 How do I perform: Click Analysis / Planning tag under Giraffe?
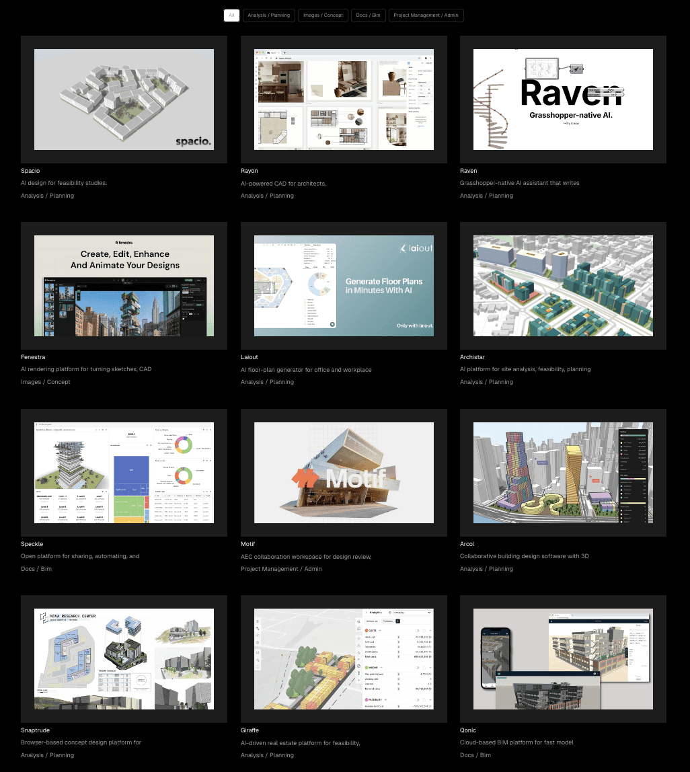point(267,755)
